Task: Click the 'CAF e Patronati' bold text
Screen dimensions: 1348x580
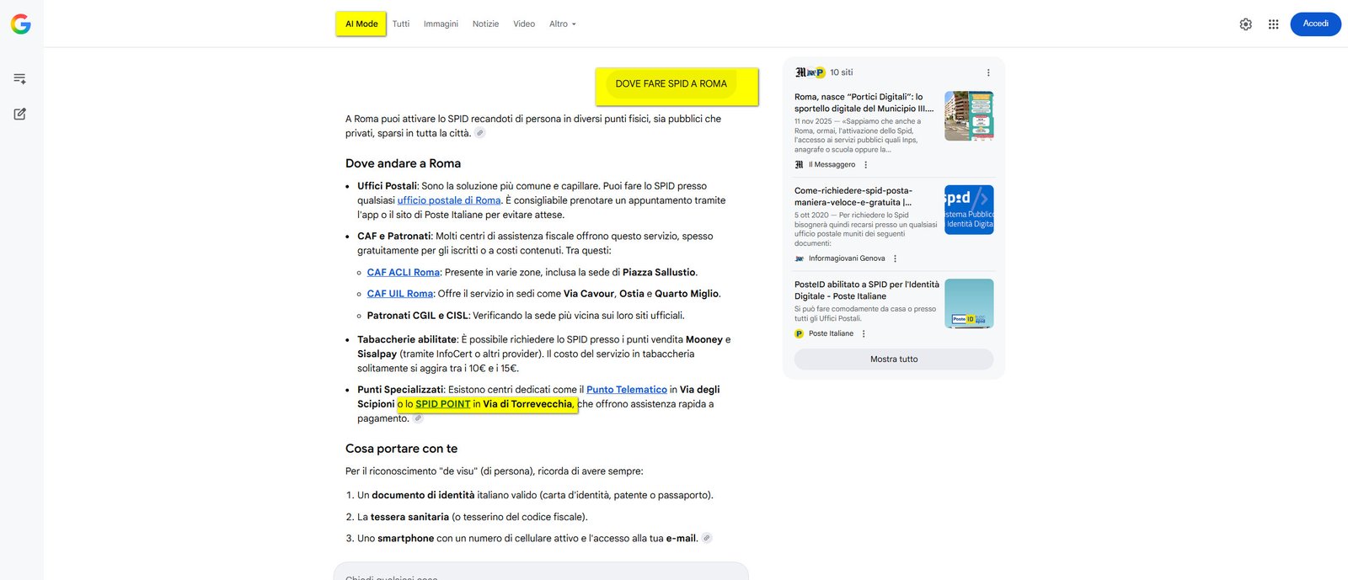Action: tap(393, 237)
